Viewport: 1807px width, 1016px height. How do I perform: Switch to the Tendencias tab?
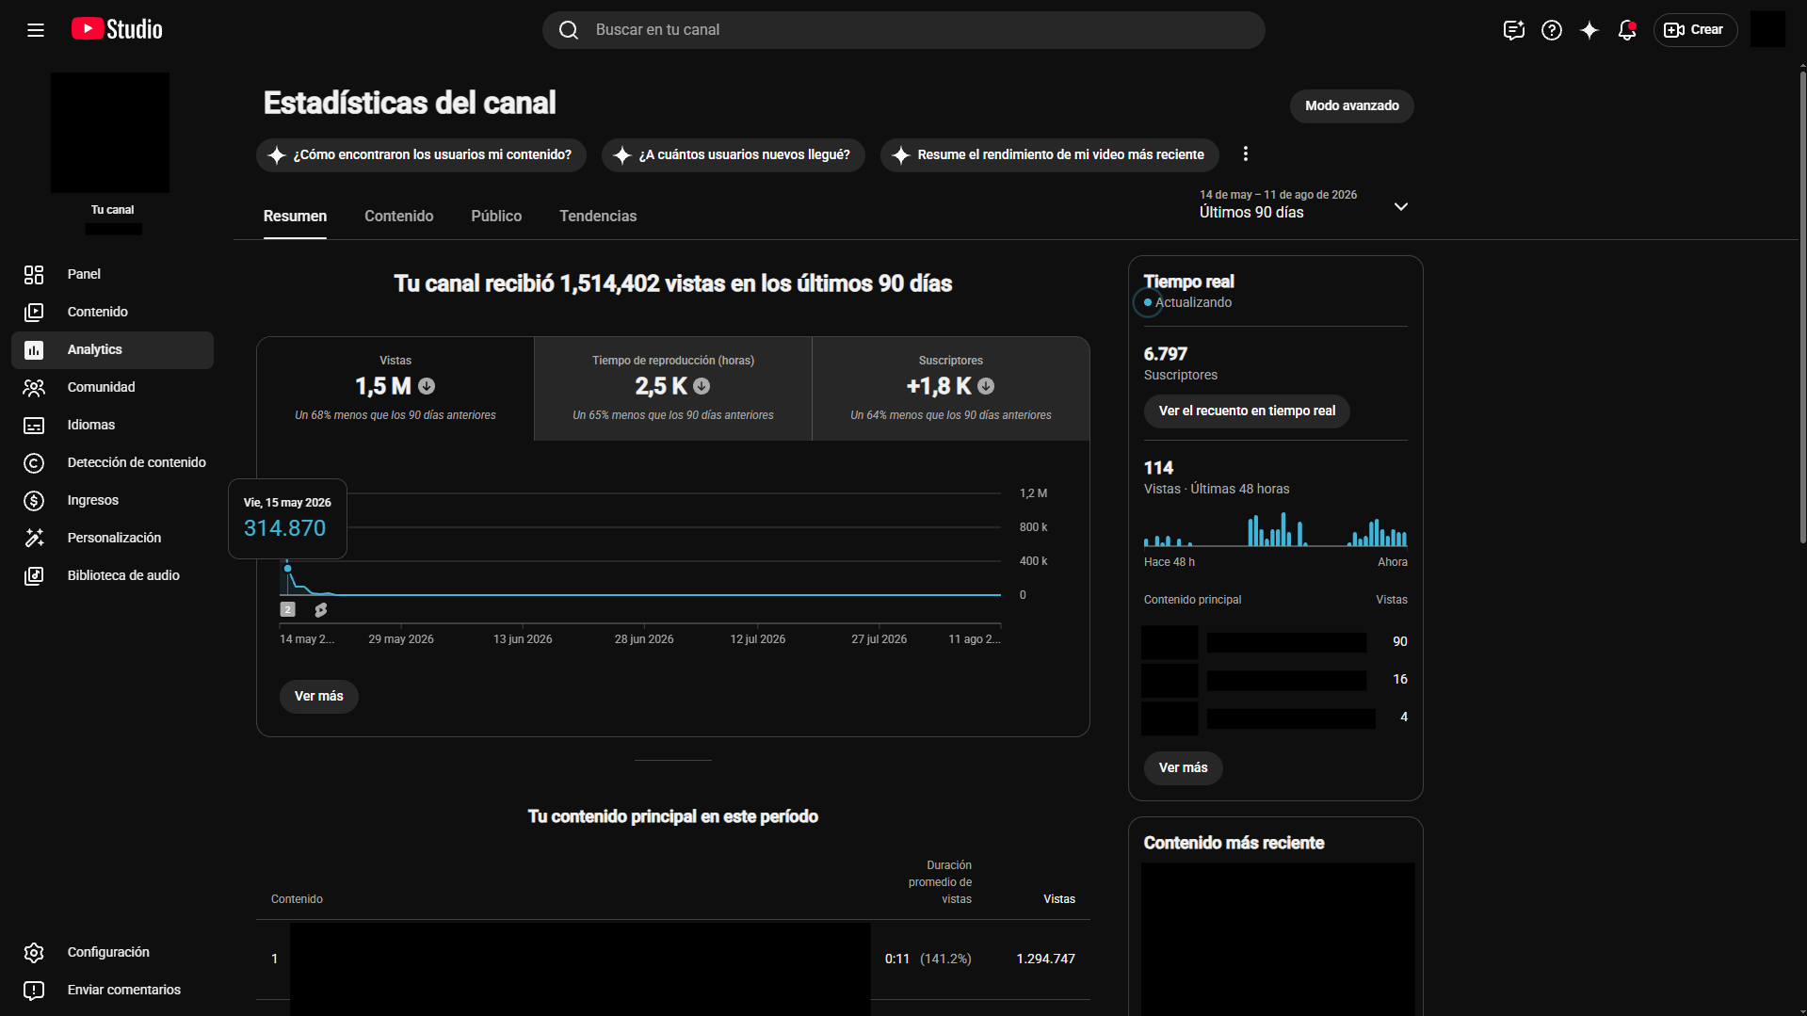(598, 217)
